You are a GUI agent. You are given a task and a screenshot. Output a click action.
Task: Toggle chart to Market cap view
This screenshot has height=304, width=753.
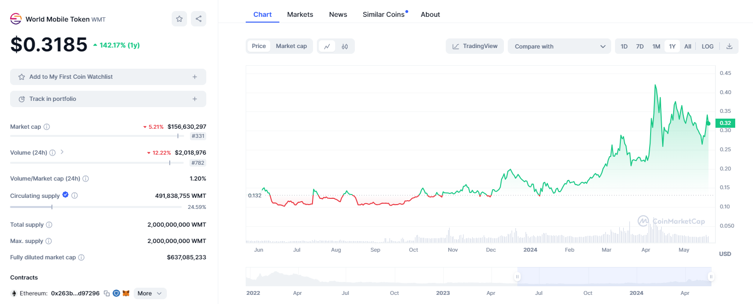[x=291, y=46]
